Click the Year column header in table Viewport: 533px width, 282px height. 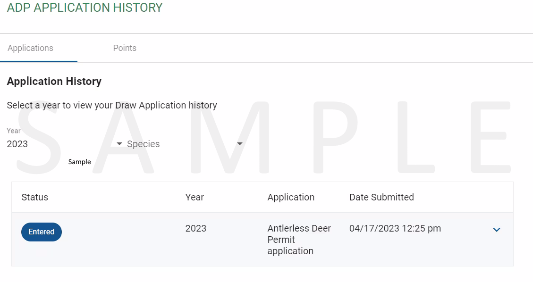[x=195, y=197]
